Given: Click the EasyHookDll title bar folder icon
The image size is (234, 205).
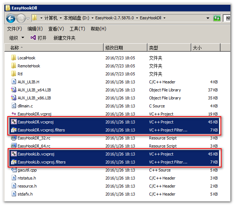Looking at the screenshot, I should click(x=8, y=8).
